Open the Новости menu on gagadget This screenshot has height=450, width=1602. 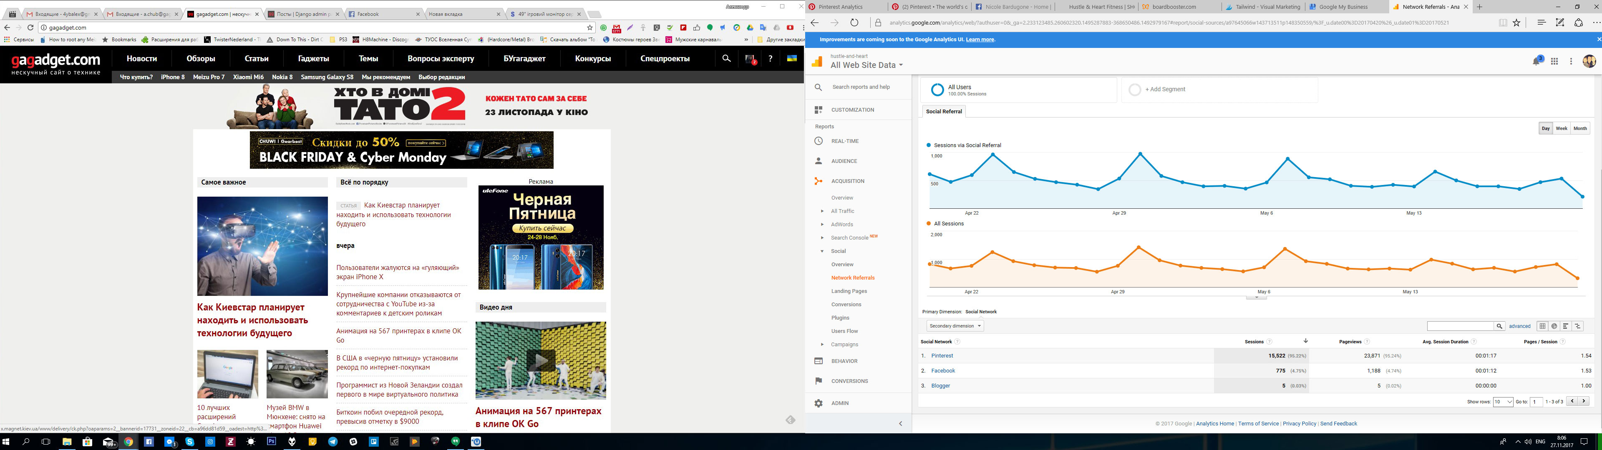pyautogui.click(x=142, y=58)
